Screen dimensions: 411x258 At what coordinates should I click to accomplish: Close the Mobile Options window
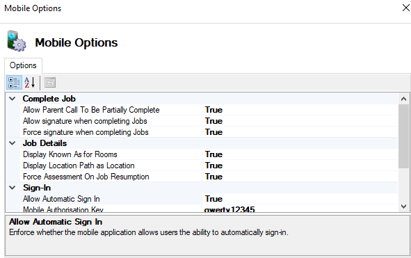(x=405, y=8)
